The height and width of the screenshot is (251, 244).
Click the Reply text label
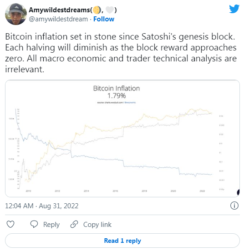click(x=51, y=225)
